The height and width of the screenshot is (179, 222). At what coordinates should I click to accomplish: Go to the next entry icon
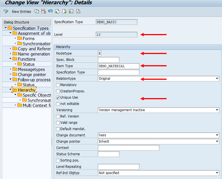(x=64, y=11)
